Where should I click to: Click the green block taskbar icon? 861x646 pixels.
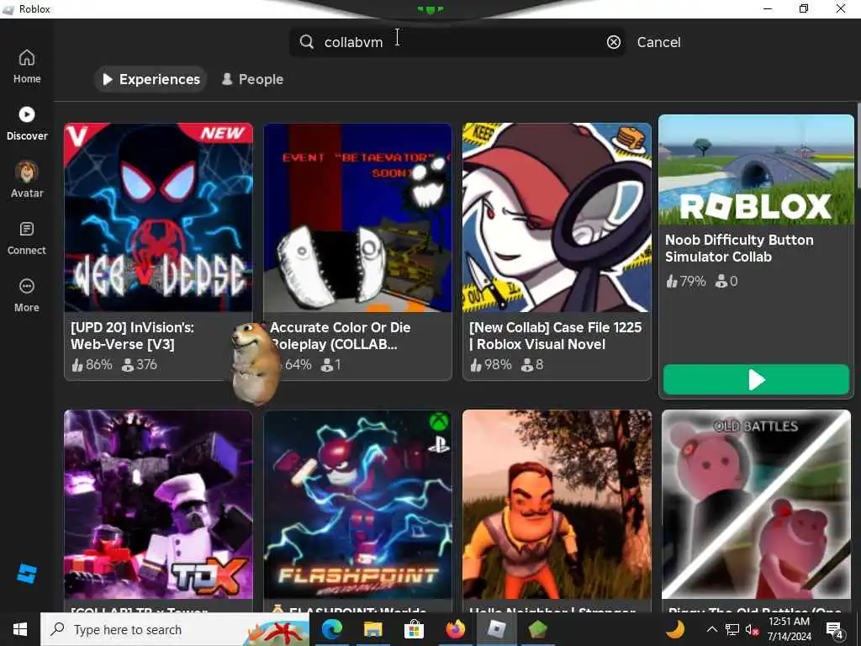(x=537, y=629)
